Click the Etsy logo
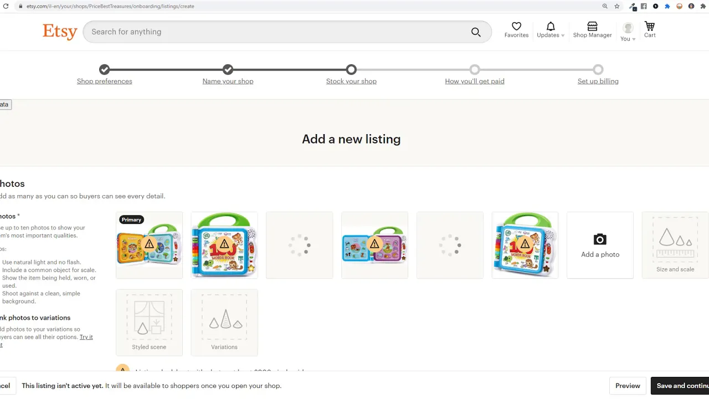This screenshot has width=709, height=399. (60, 32)
